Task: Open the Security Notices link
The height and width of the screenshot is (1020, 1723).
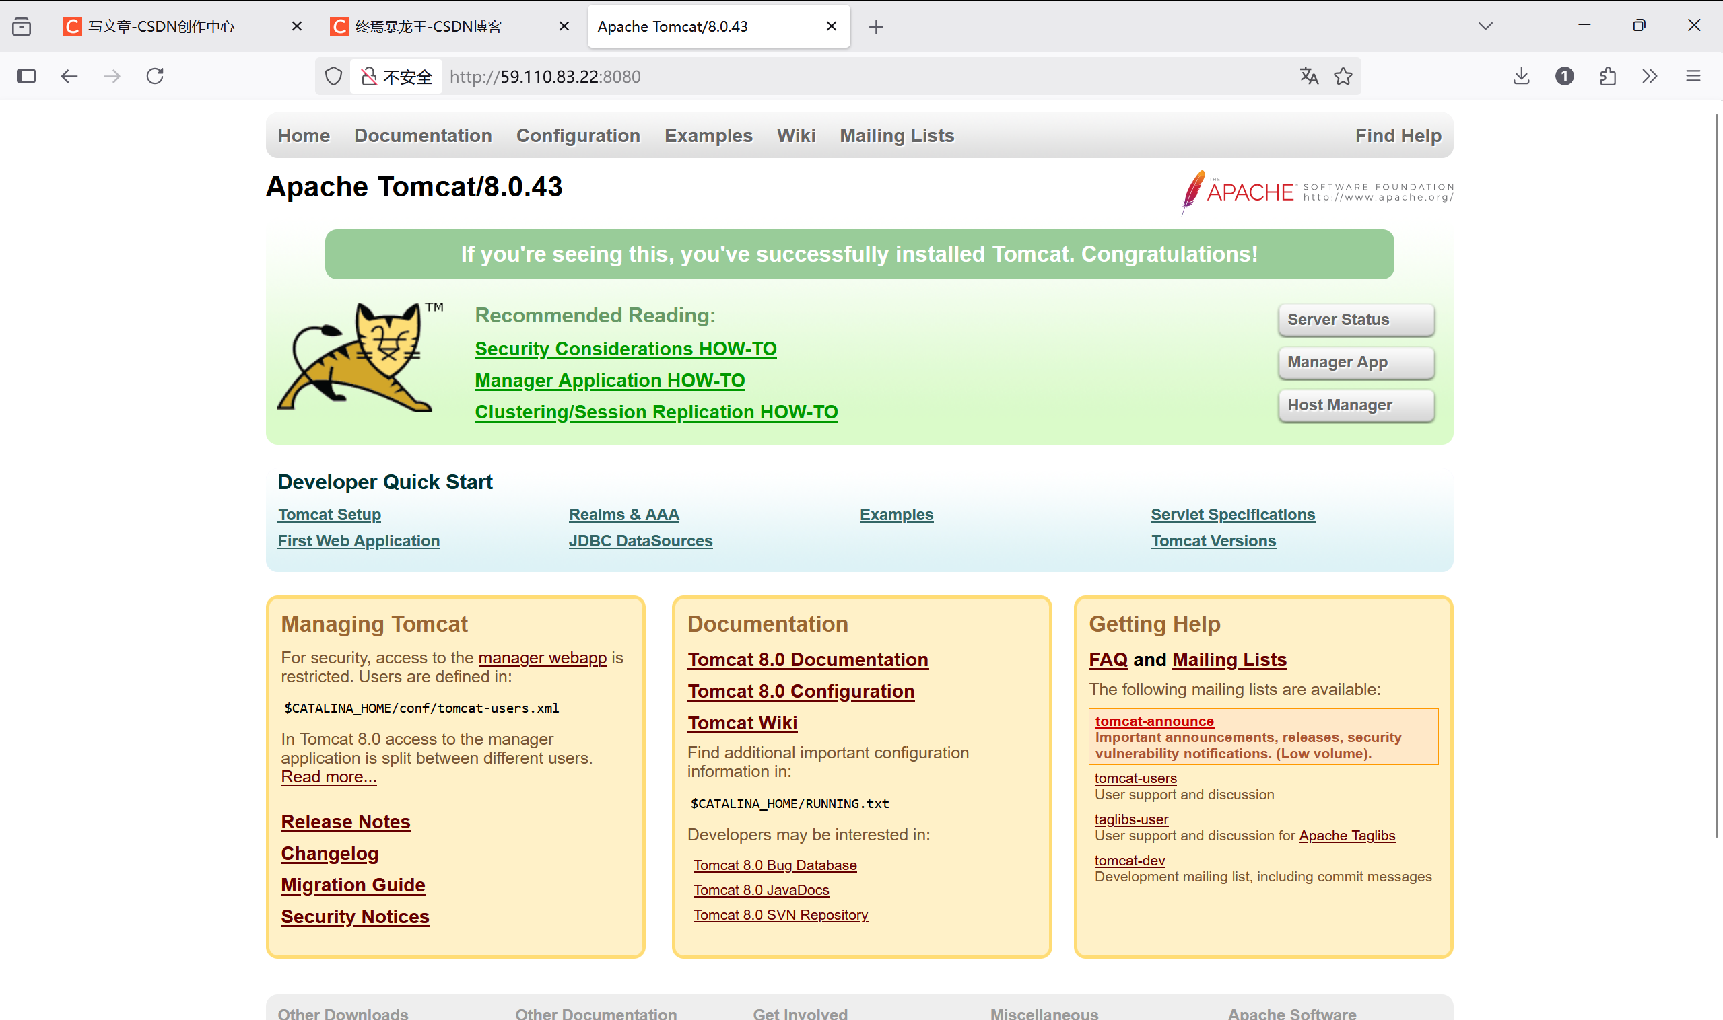Action: coord(355,917)
